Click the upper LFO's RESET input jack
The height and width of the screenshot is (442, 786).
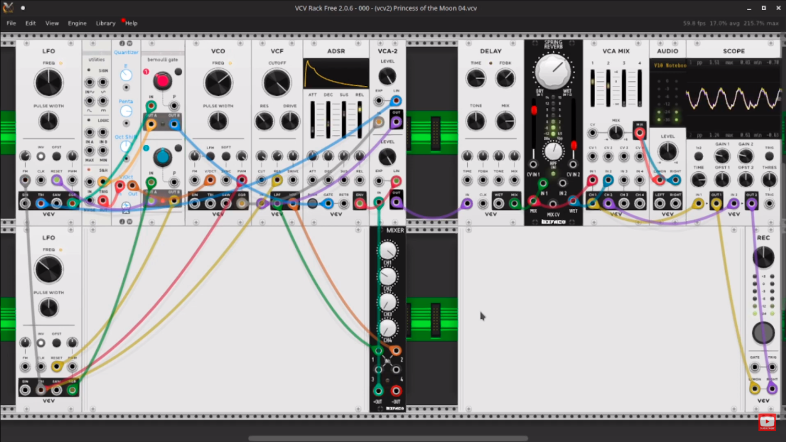(56, 180)
